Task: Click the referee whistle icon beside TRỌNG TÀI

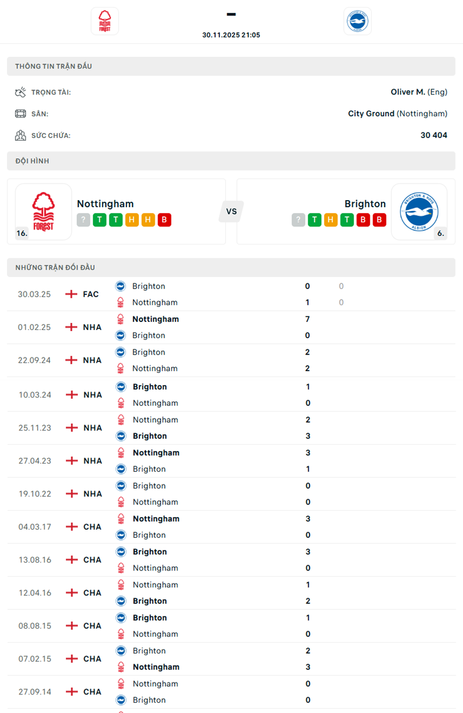Action: click(21, 92)
